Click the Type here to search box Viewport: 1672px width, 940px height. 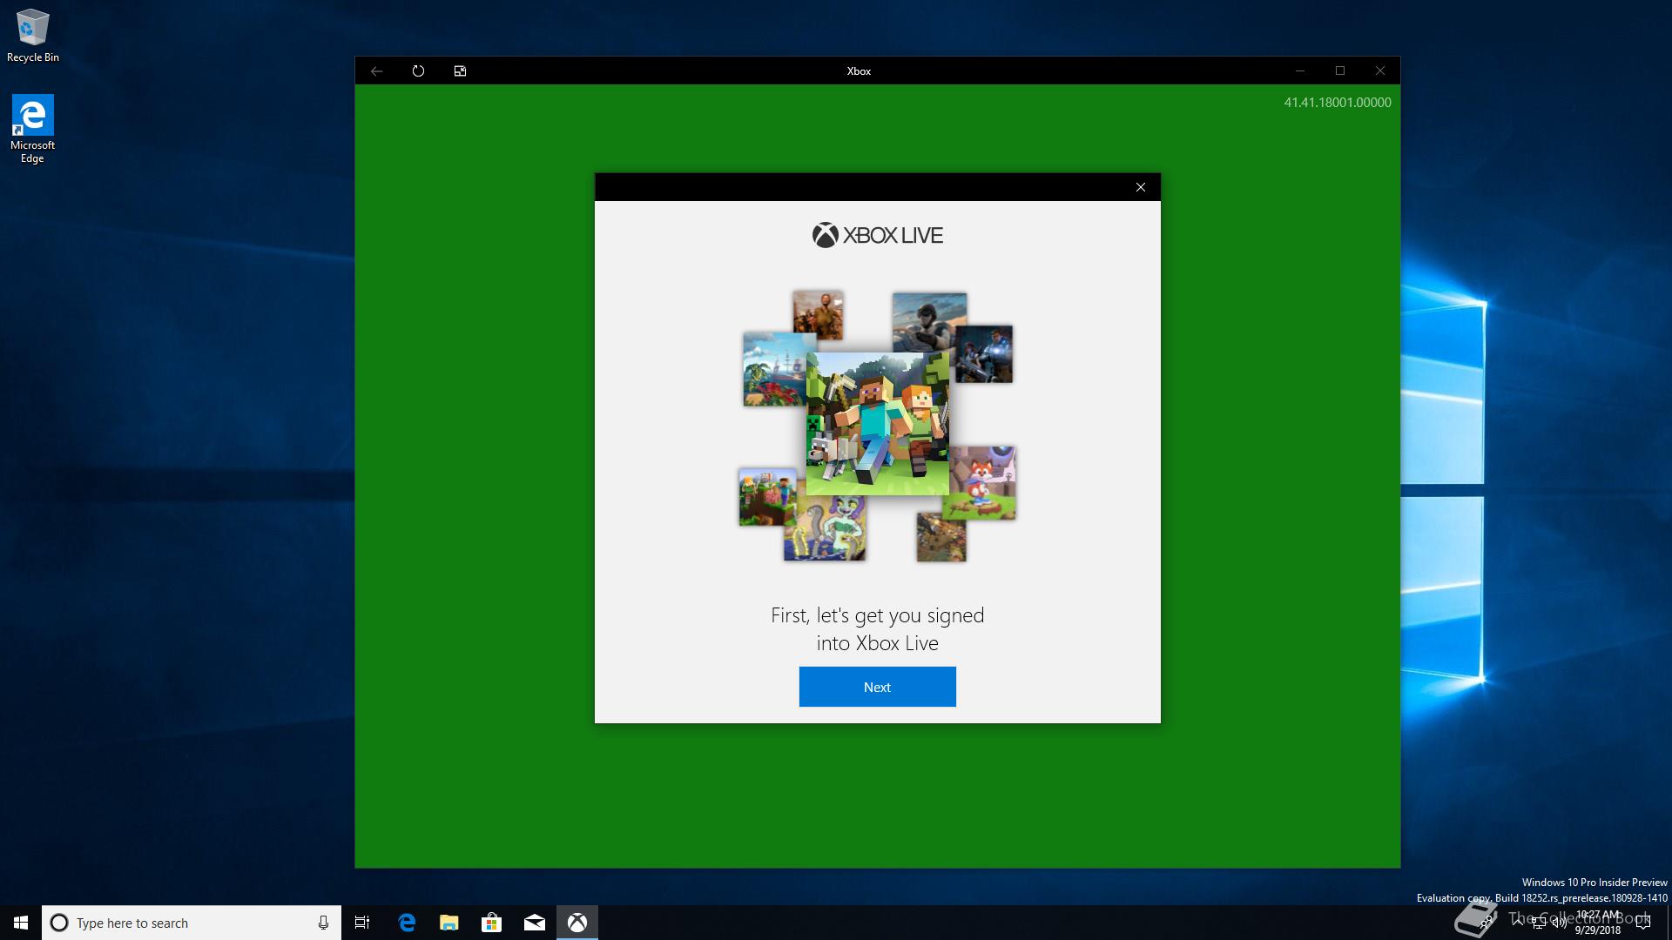tap(192, 923)
